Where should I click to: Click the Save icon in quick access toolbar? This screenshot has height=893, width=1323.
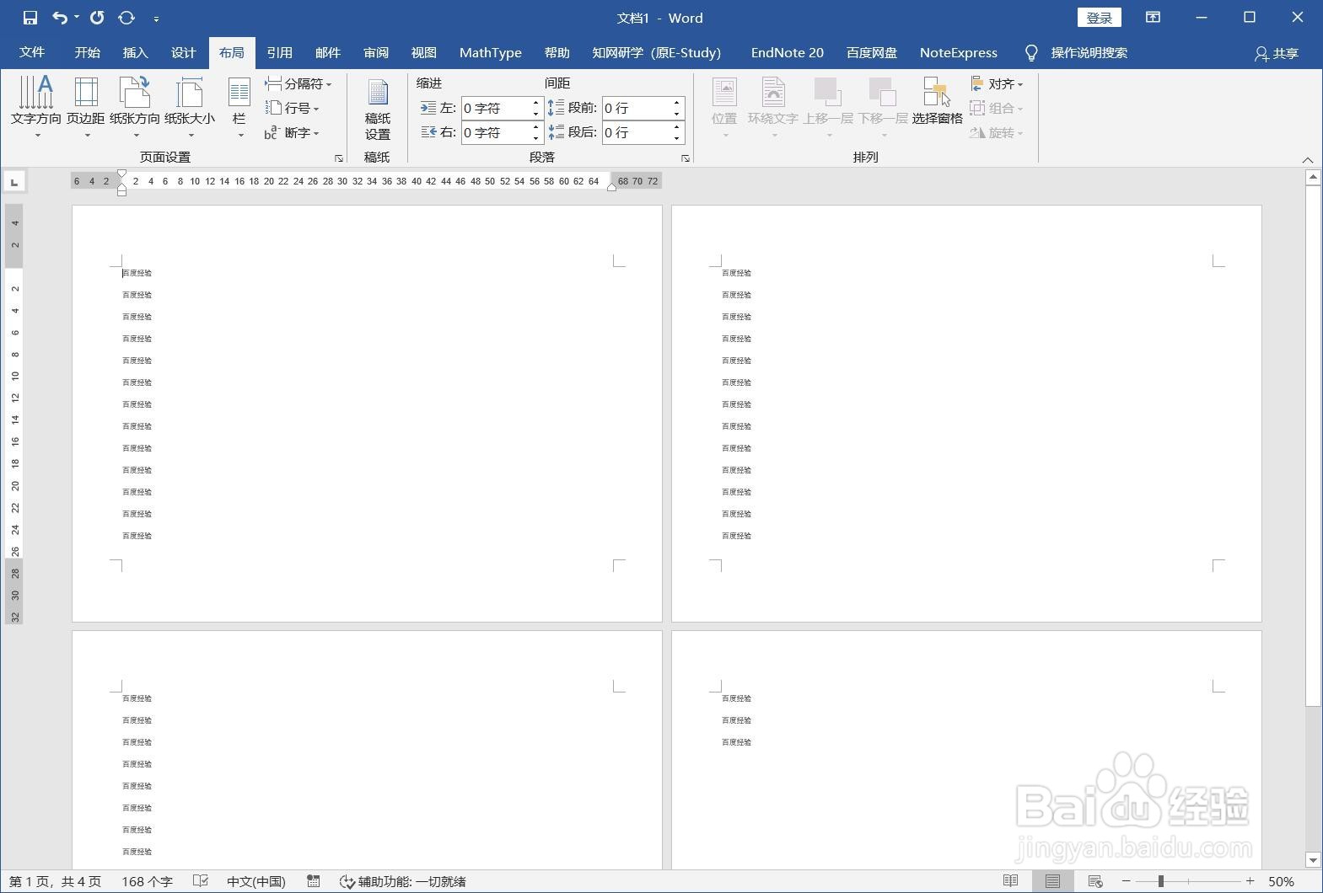tap(30, 18)
